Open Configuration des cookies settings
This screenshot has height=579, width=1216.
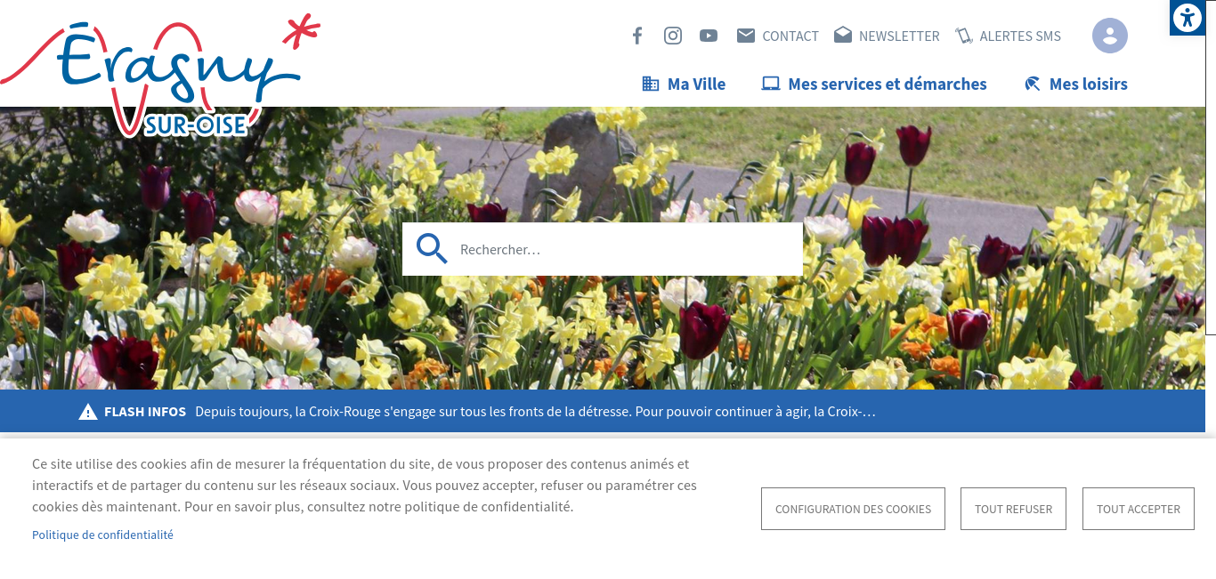tap(853, 509)
